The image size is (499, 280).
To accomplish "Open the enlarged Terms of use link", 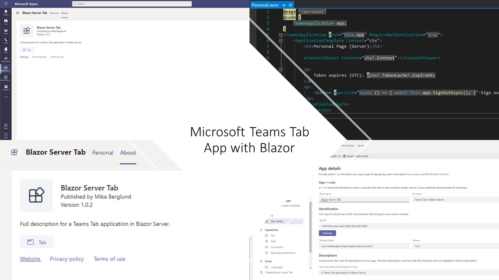I will (110, 259).
